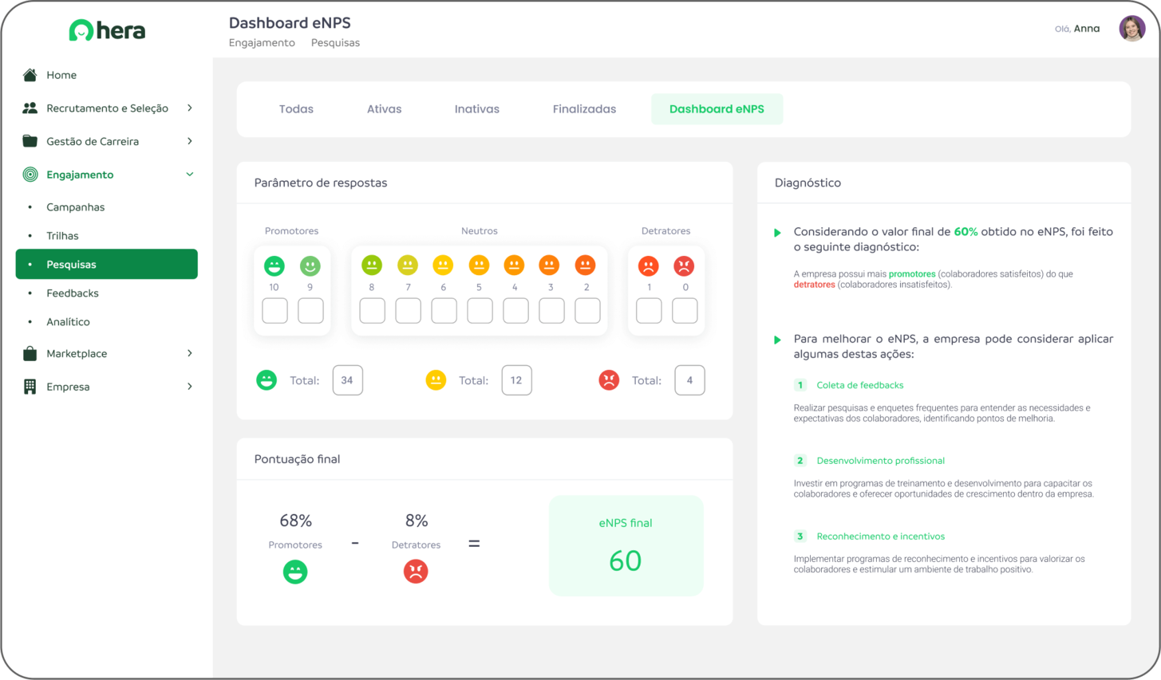
Task: Click the score 10 green smiley face
Action: 274,265
